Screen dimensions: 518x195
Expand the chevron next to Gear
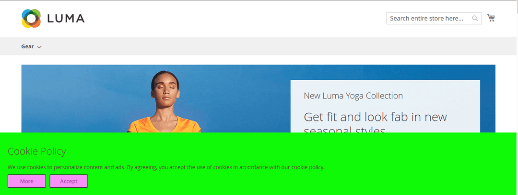39,47
